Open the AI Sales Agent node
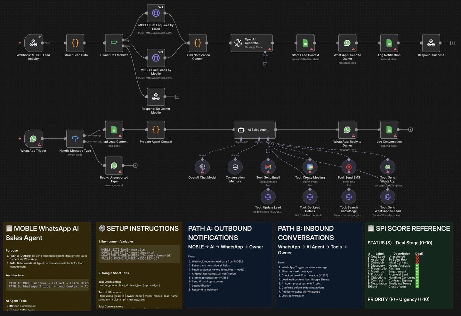461x316 pixels. [255, 130]
